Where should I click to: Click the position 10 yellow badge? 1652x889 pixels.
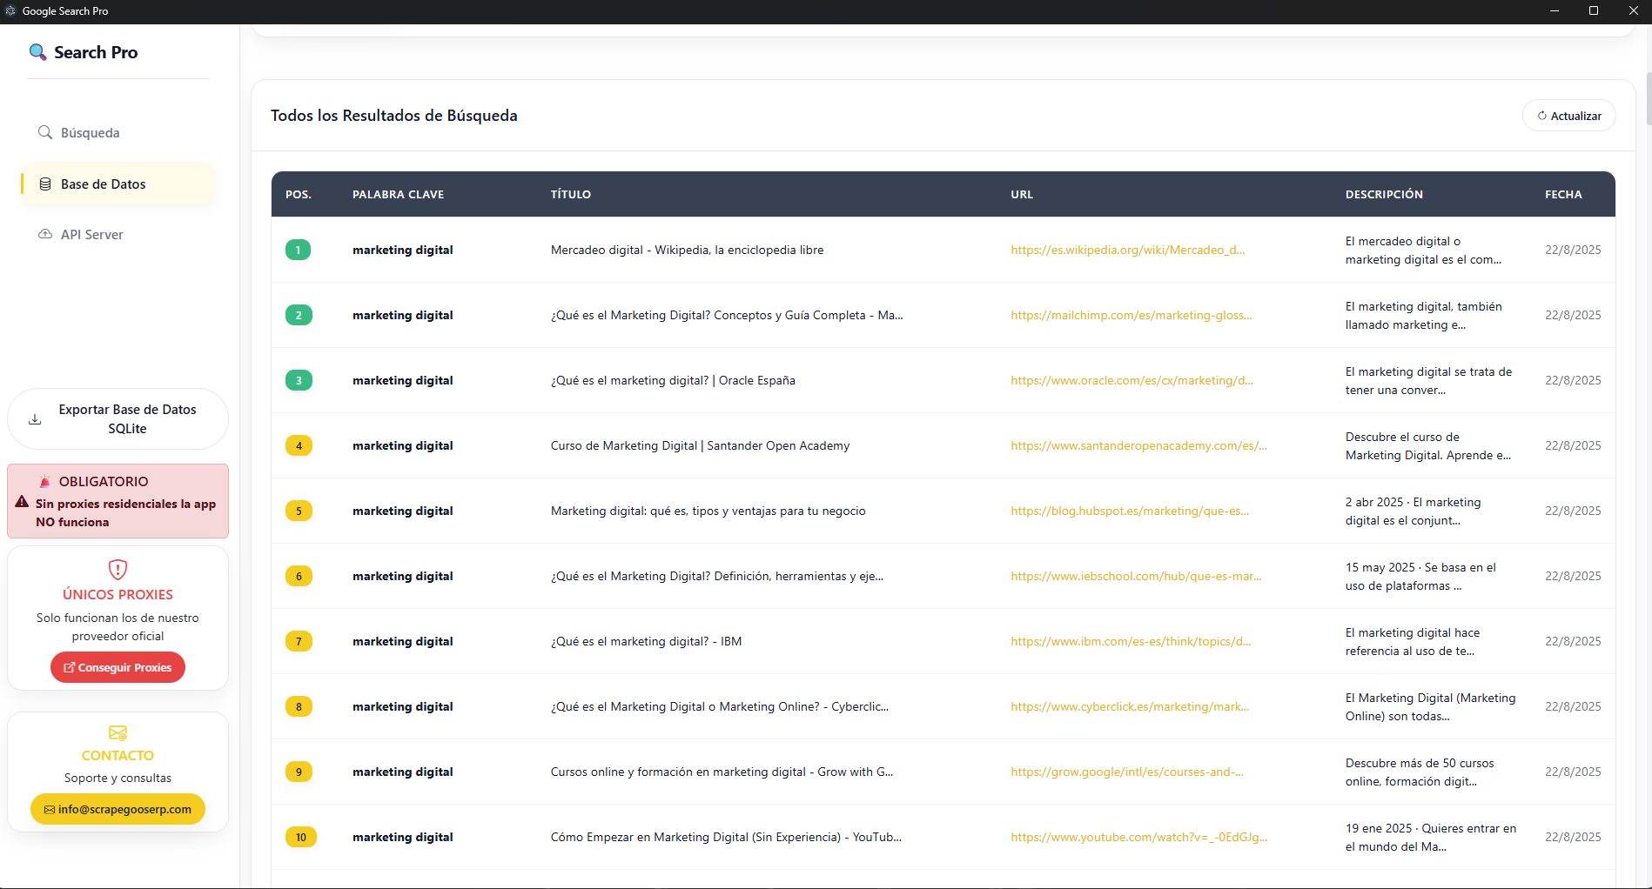(x=300, y=838)
